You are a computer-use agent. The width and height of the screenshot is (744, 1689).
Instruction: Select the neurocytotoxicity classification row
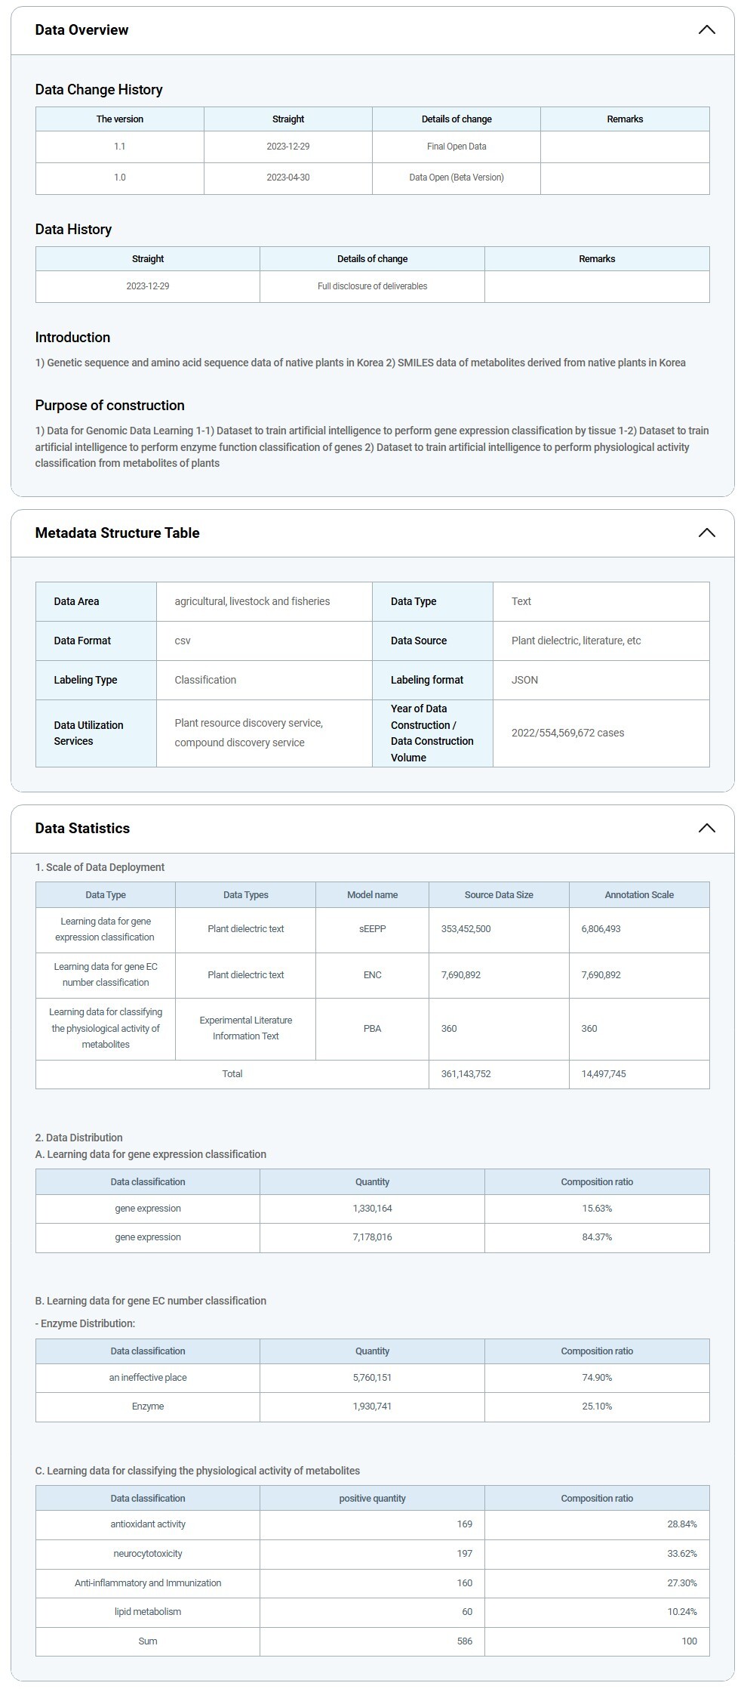click(148, 1554)
